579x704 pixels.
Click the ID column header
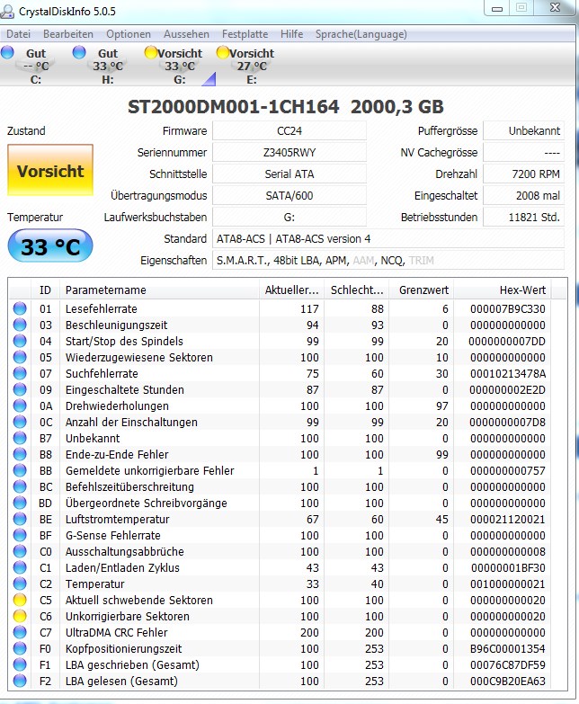(x=45, y=290)
